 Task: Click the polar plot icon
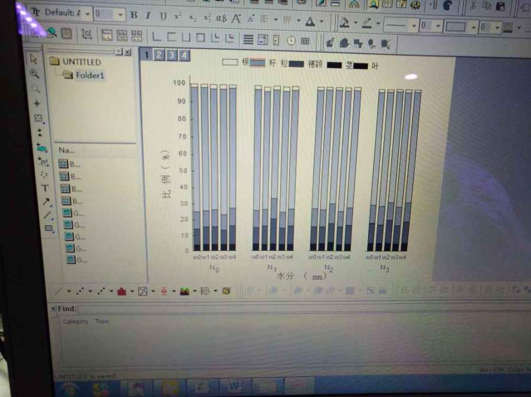205,291
